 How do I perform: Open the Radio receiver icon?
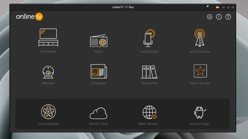tap(99, 41)
